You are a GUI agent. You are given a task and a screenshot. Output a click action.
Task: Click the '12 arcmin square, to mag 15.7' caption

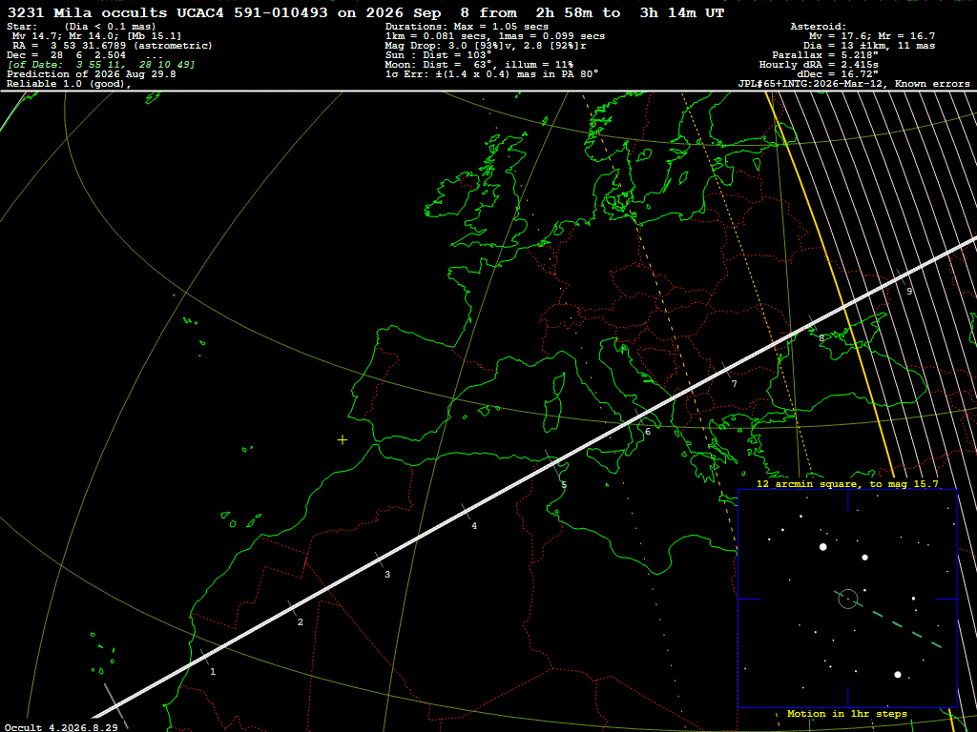[847, 483]
